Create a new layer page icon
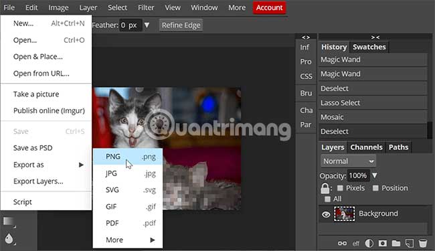 tap(410, 243)
